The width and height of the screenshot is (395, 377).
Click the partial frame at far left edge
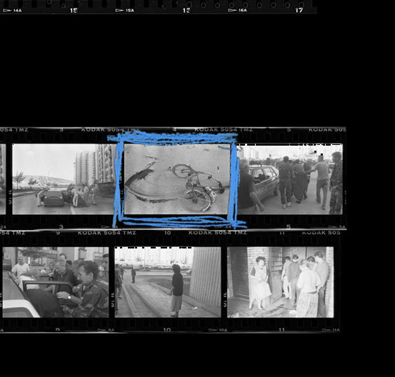pyautogui.click(x=3, y=179)
